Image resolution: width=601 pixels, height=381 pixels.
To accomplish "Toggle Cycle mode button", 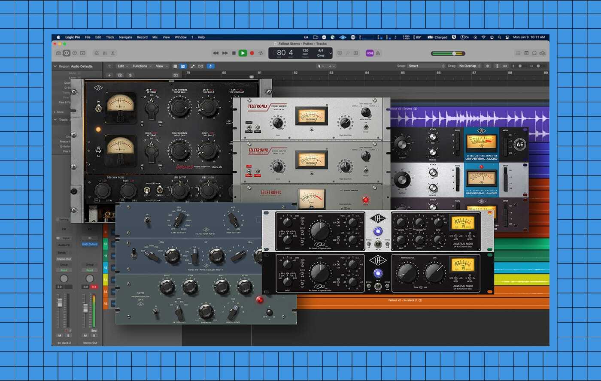I will coord(261,53).
